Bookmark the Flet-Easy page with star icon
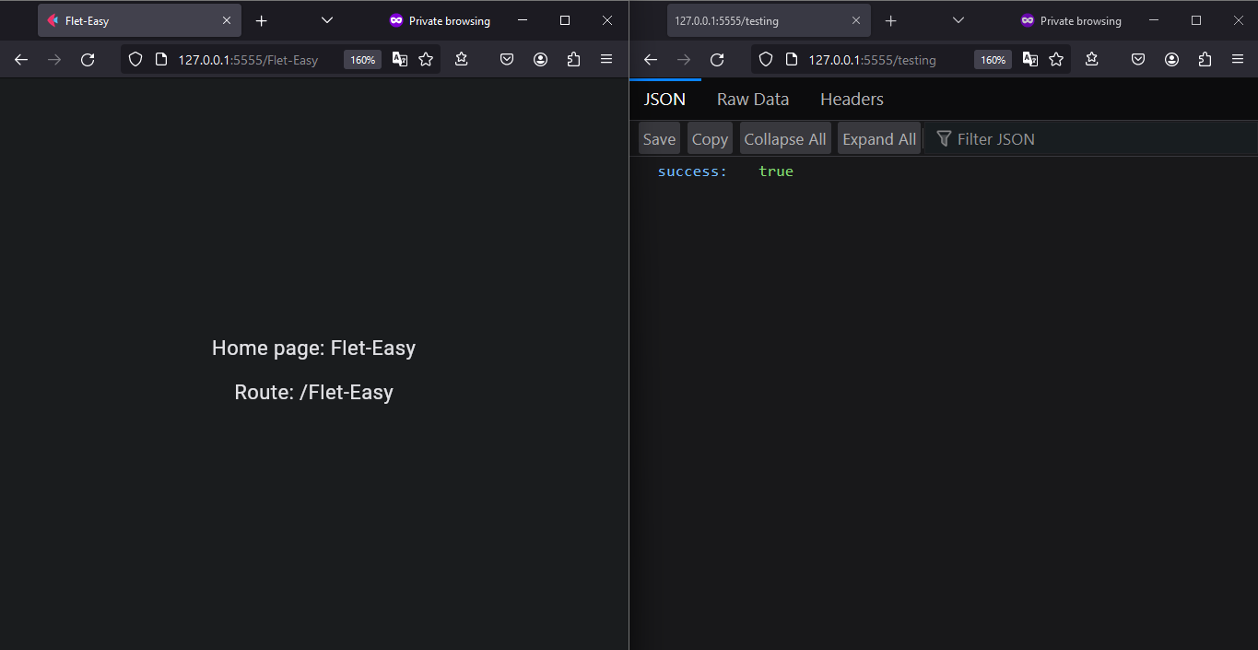 coord(426,60)
